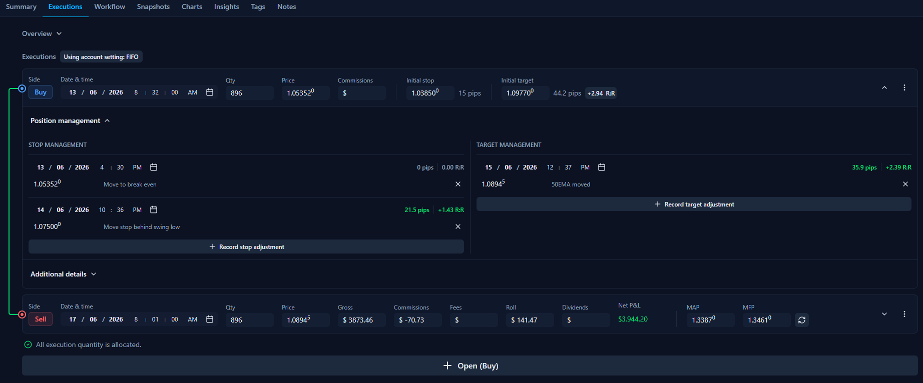
Task: Edit the Gross $ 3873.46 field
Action: click(362, 320)
